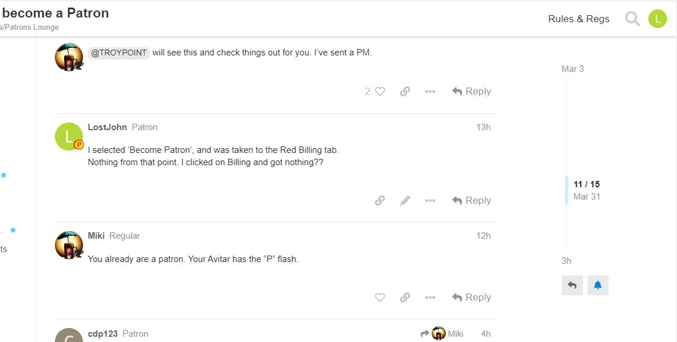The width and height of the screenshot is (677, 342).
Task: Reply to Miki's 12h post
Action: (x=471, y=298)
